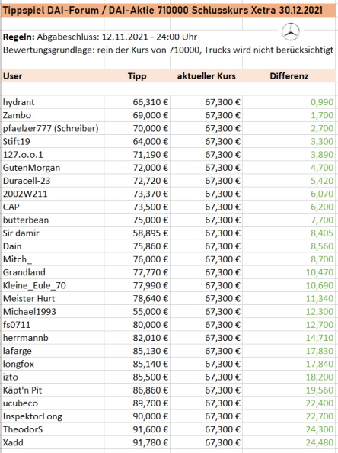Select the User column header cell

coord(53,76)
